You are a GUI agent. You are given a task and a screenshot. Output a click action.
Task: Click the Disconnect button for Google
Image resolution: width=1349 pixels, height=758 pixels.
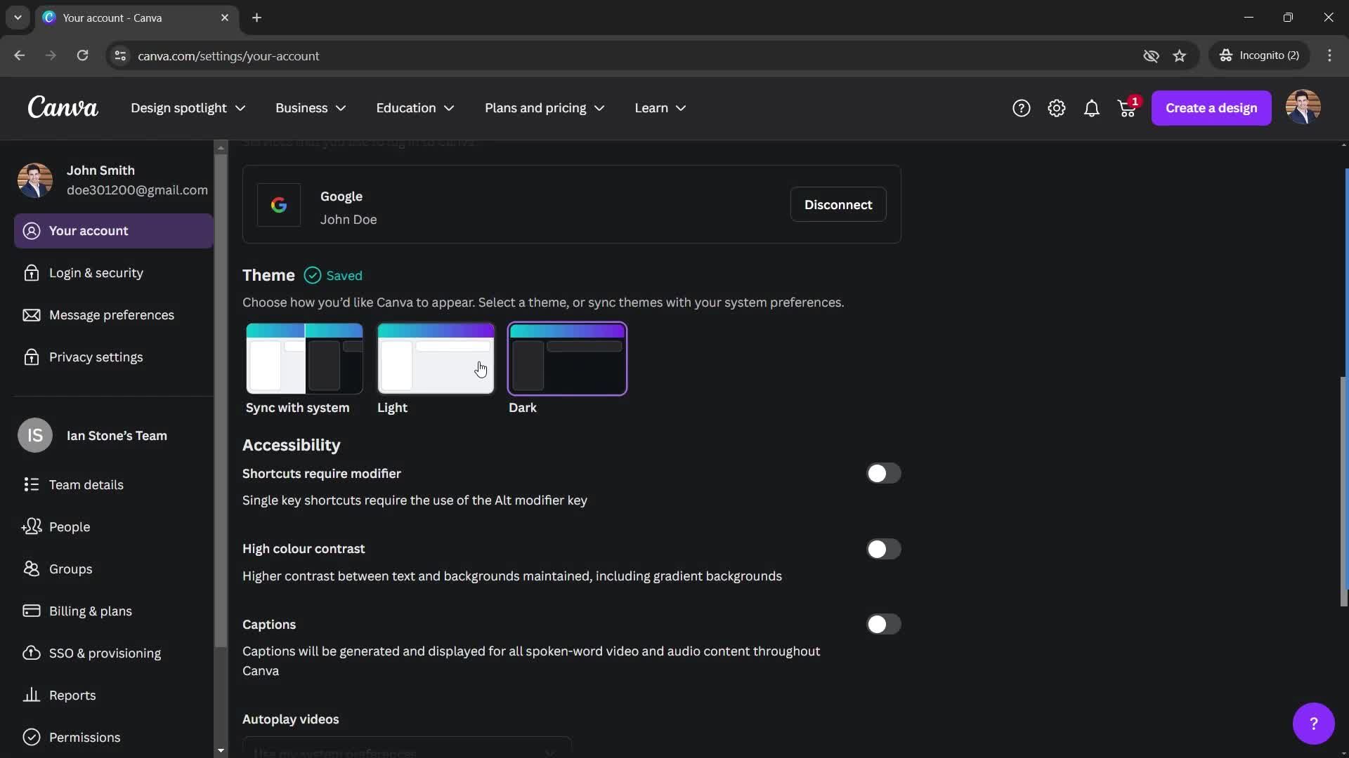(838, 204)
